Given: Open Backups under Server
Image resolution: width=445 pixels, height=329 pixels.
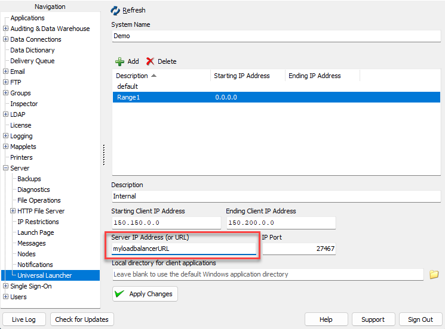Looking at the screenshot, I should coord(29,179).
